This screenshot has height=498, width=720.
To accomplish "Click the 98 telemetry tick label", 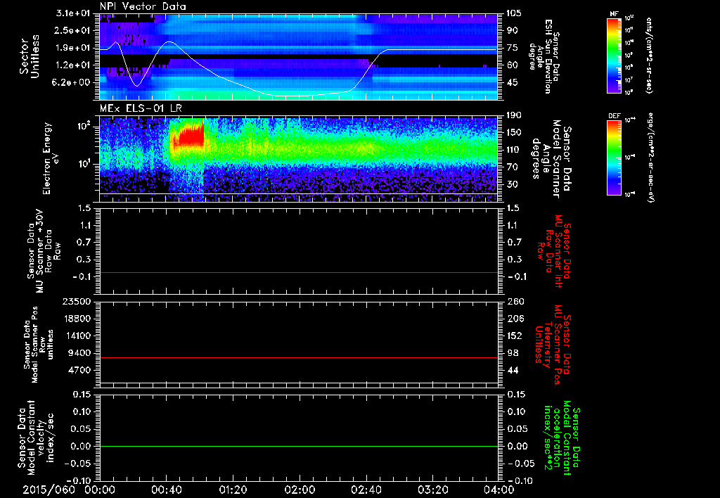I will [513, 353].
